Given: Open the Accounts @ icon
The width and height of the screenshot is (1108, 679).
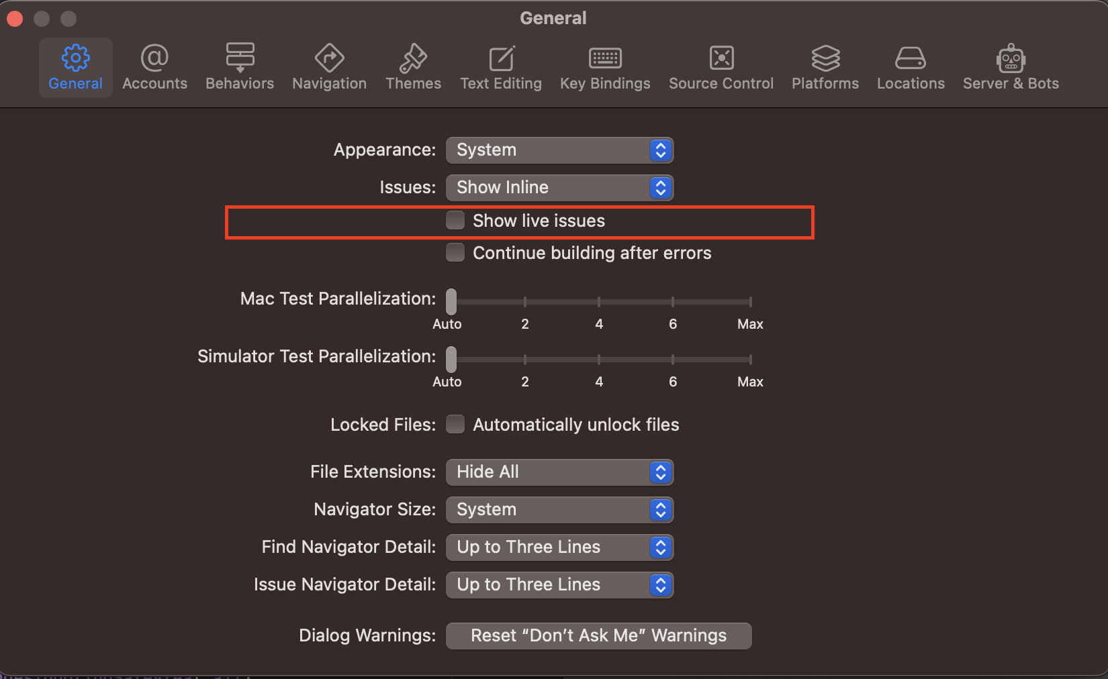Looking at the screenshot, I should [x=154, y=58].
